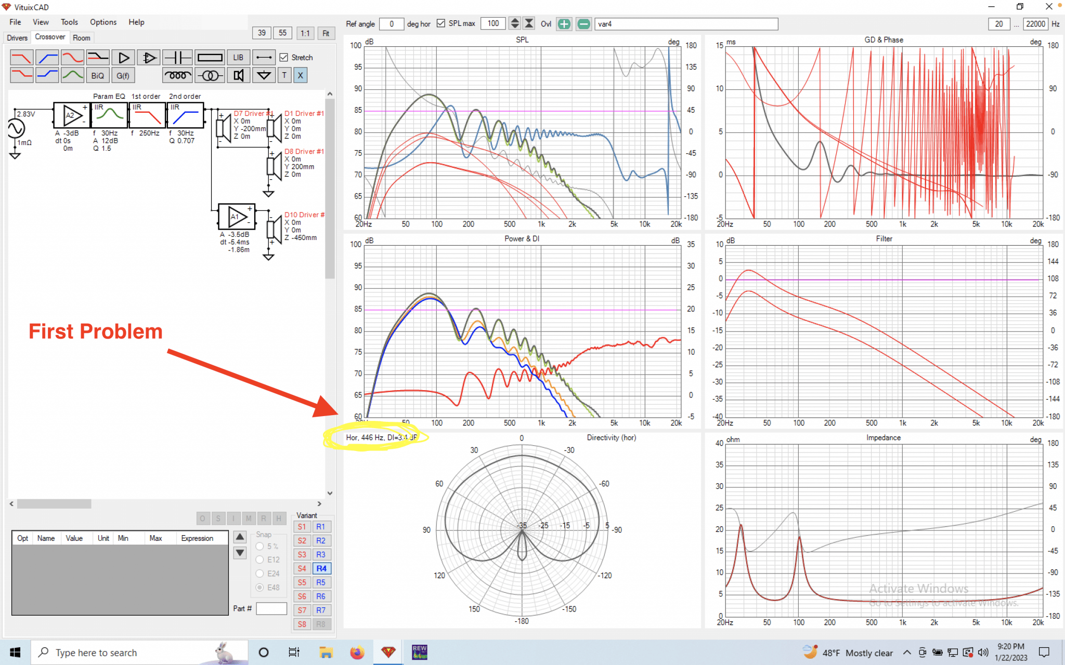Viewport: 1065px width, 665px height.
Task: Select the capacitor component tool
Action: coord(177,57)
